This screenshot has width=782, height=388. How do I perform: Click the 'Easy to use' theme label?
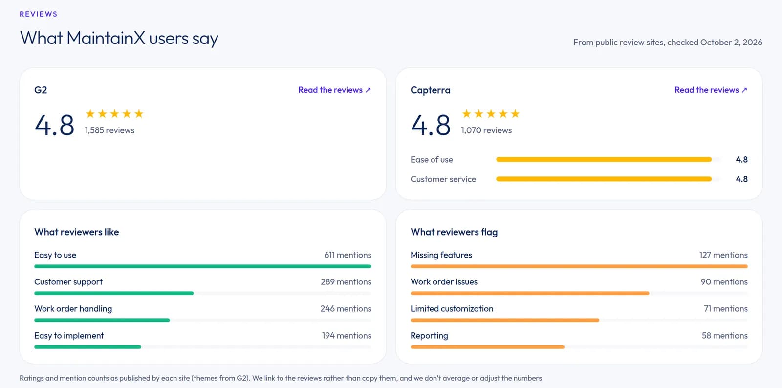tap(55, 255)
